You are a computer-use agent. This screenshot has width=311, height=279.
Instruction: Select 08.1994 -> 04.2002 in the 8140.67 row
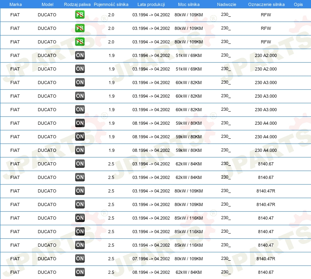pos(151,272)
